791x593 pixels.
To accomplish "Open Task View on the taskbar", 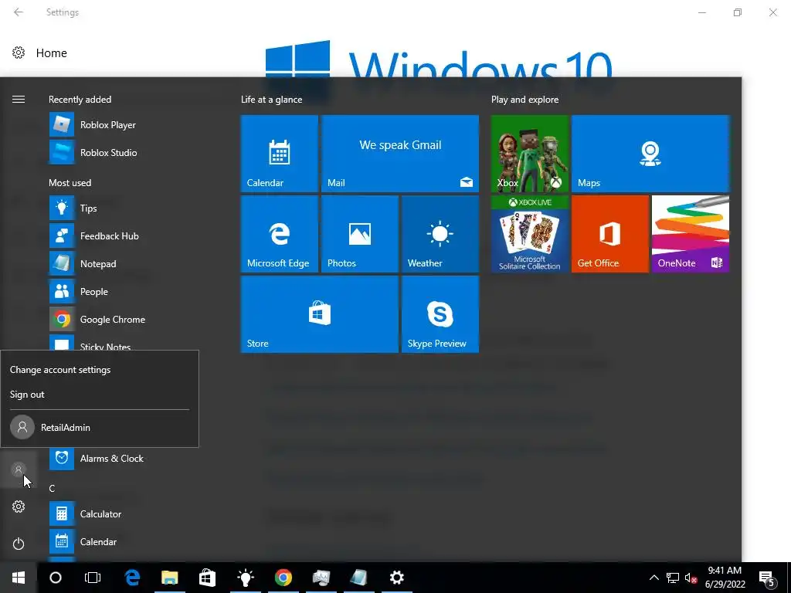I will (x=93, y=578).
